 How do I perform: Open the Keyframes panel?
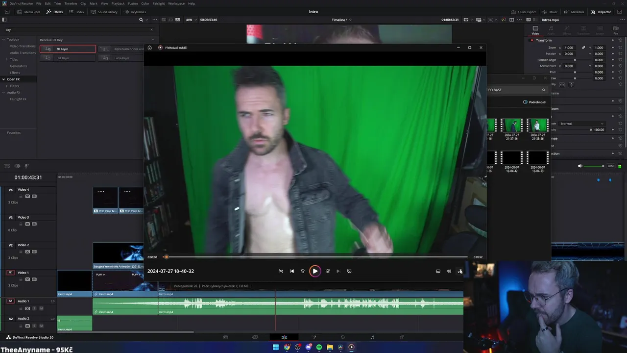[x=135, y=12]
